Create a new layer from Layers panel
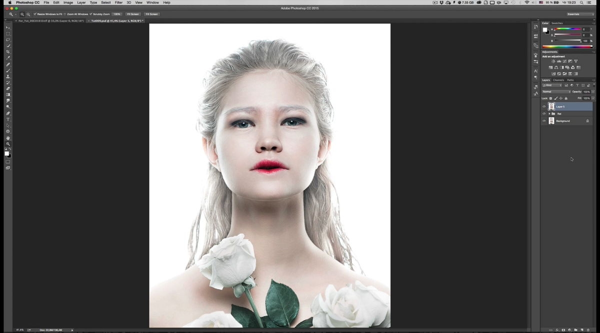 point(582,330)
